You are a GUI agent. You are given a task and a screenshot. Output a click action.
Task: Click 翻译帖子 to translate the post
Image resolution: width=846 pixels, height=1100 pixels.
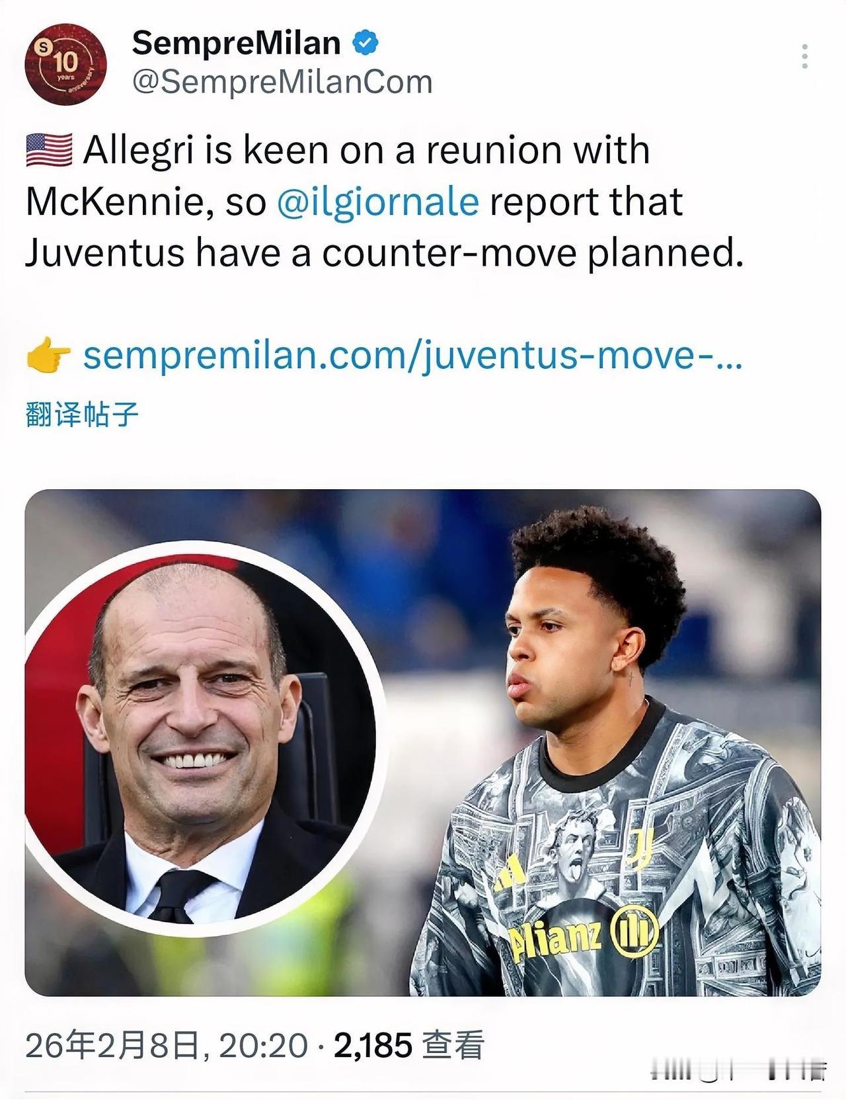tap(82, 414)
